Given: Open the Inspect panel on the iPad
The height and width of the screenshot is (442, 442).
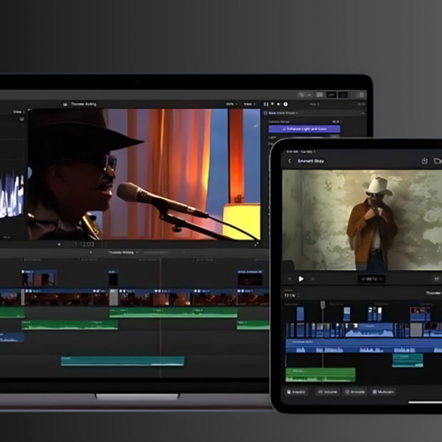Looking at the screenshot, I should 297,391.
